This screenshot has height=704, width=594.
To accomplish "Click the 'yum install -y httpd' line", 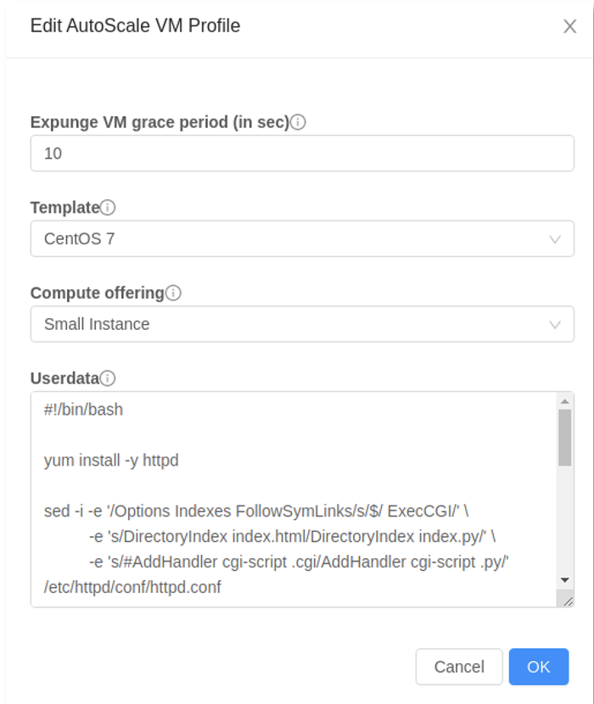I will (111, 461).
